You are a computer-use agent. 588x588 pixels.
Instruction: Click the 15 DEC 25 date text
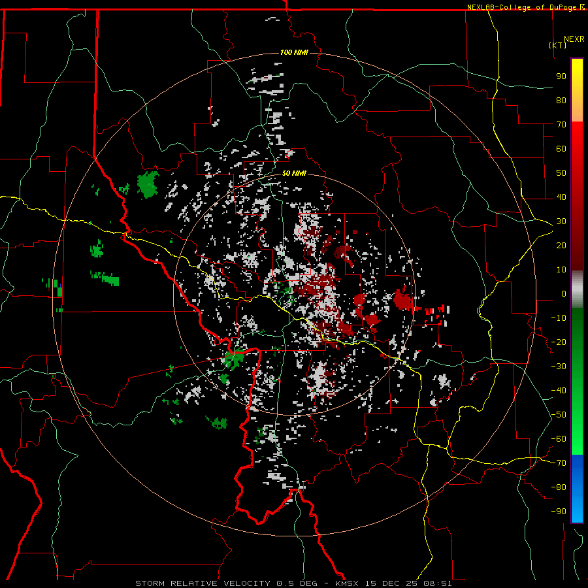(x=391, y=583)
